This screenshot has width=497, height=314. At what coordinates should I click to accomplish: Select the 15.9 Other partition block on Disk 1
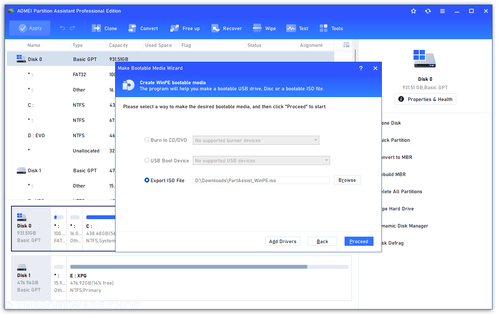[x=59, y=278]
